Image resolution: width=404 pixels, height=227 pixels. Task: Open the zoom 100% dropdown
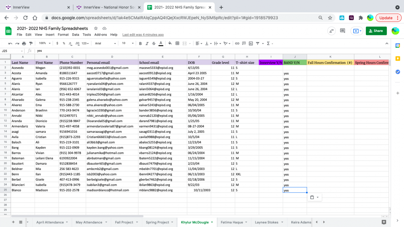44,43
